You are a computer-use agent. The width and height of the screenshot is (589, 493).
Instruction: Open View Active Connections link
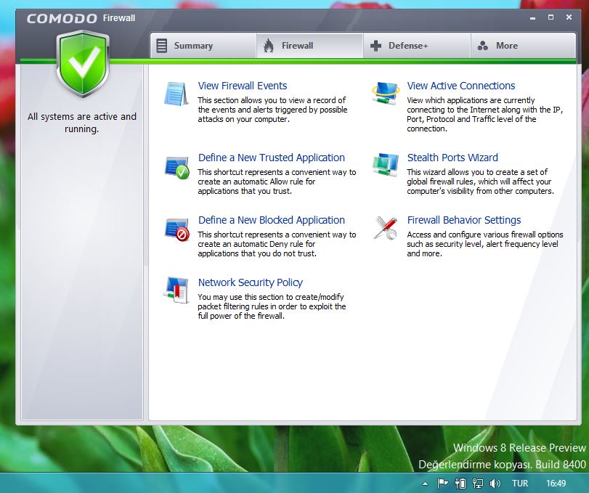[x=461, y=86]
